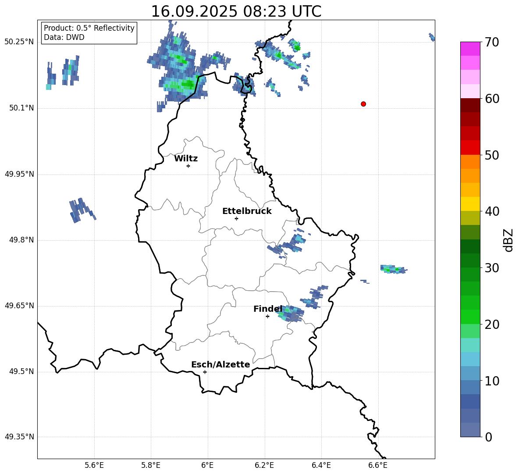The width and height of the screenshot is (519, 474).
Task: Click the Wiltz city label
Action: point(186,159)
